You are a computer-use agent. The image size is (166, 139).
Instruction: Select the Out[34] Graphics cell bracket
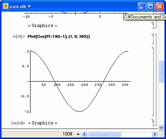coord(153,122)
